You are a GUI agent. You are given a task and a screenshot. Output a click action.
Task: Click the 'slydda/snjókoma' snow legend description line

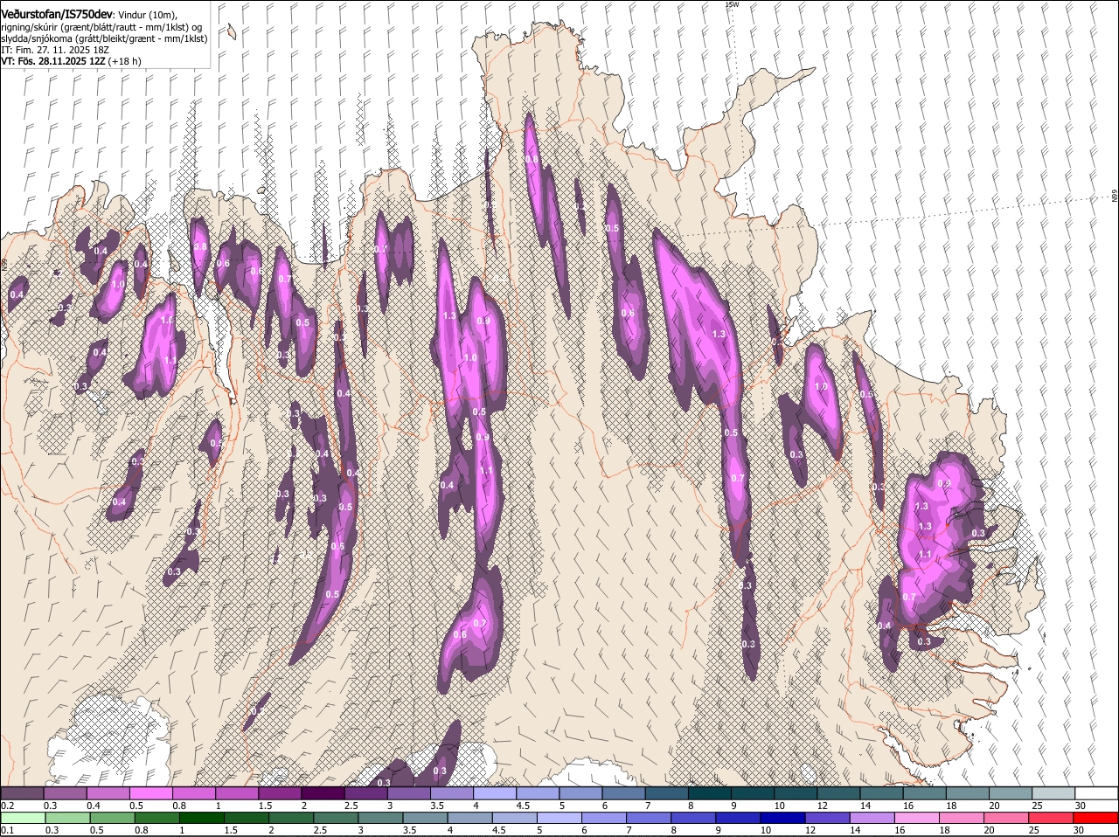104,38
